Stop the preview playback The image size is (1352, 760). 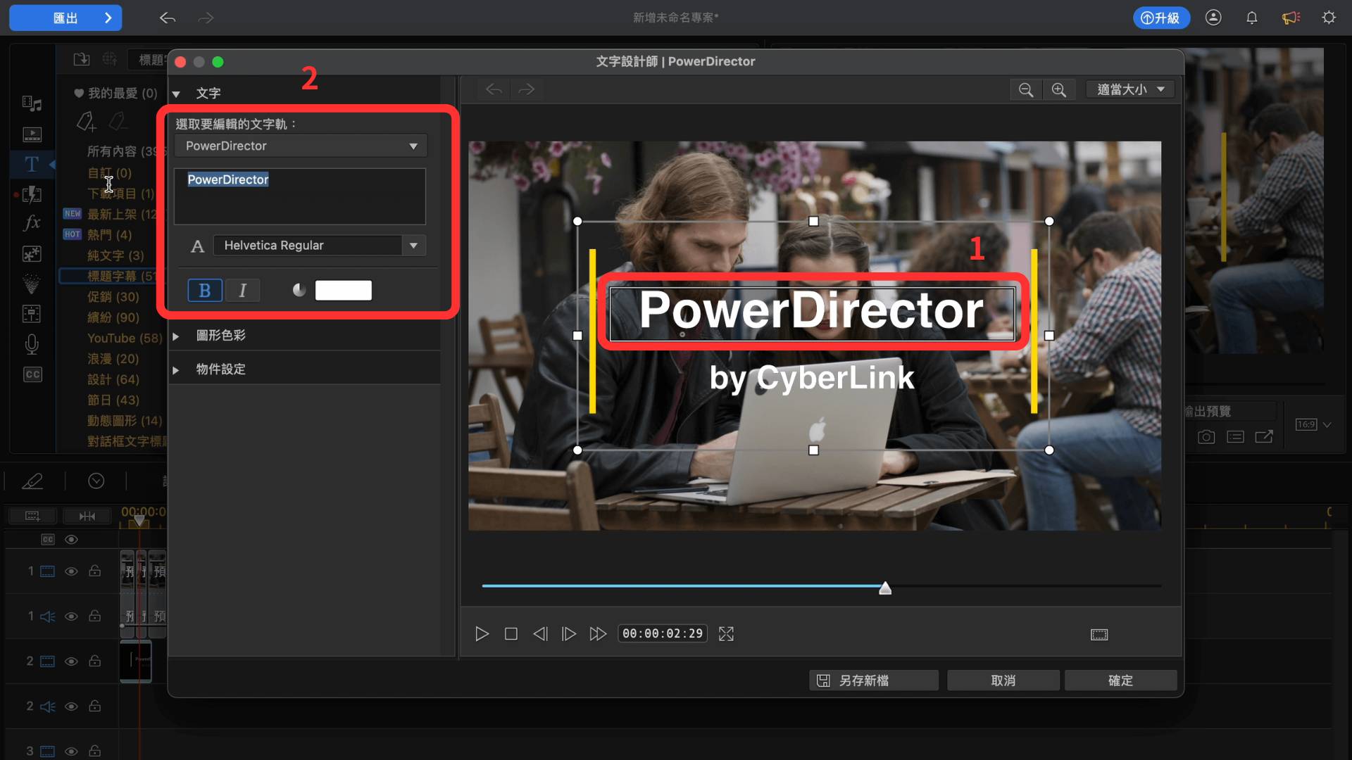click(511, 634)
